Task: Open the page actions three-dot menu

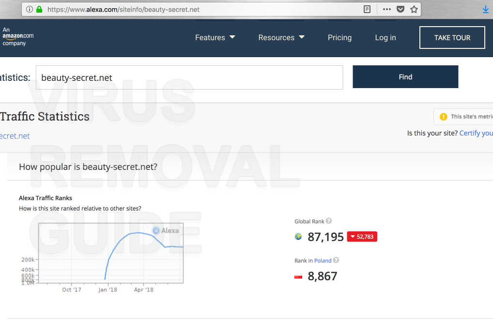Action: [387, 9]
